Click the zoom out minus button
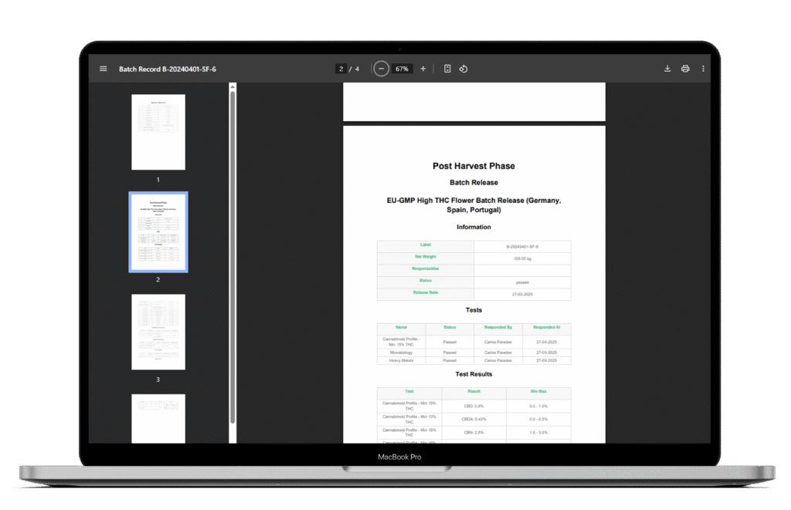791x510 pixels. [x=381, y=69]
